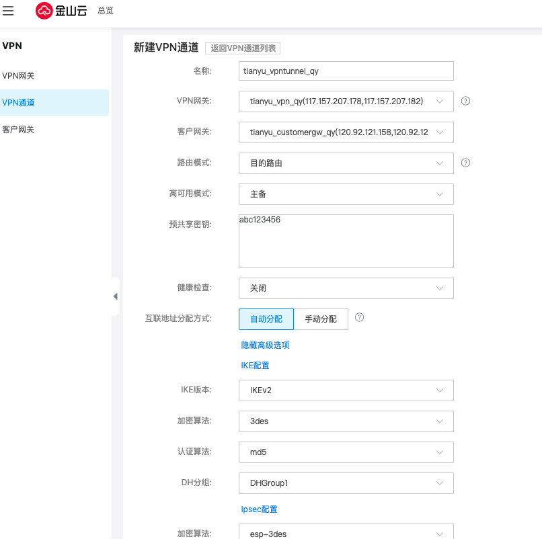This screenshot has width=542, height=539.
Task: Click help icon beside 路由模式 dropdown
Action: tap(465, 163)
